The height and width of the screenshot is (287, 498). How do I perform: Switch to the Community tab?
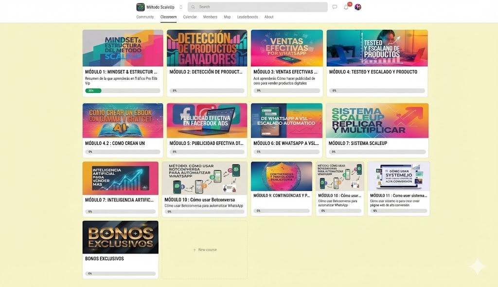145,17
